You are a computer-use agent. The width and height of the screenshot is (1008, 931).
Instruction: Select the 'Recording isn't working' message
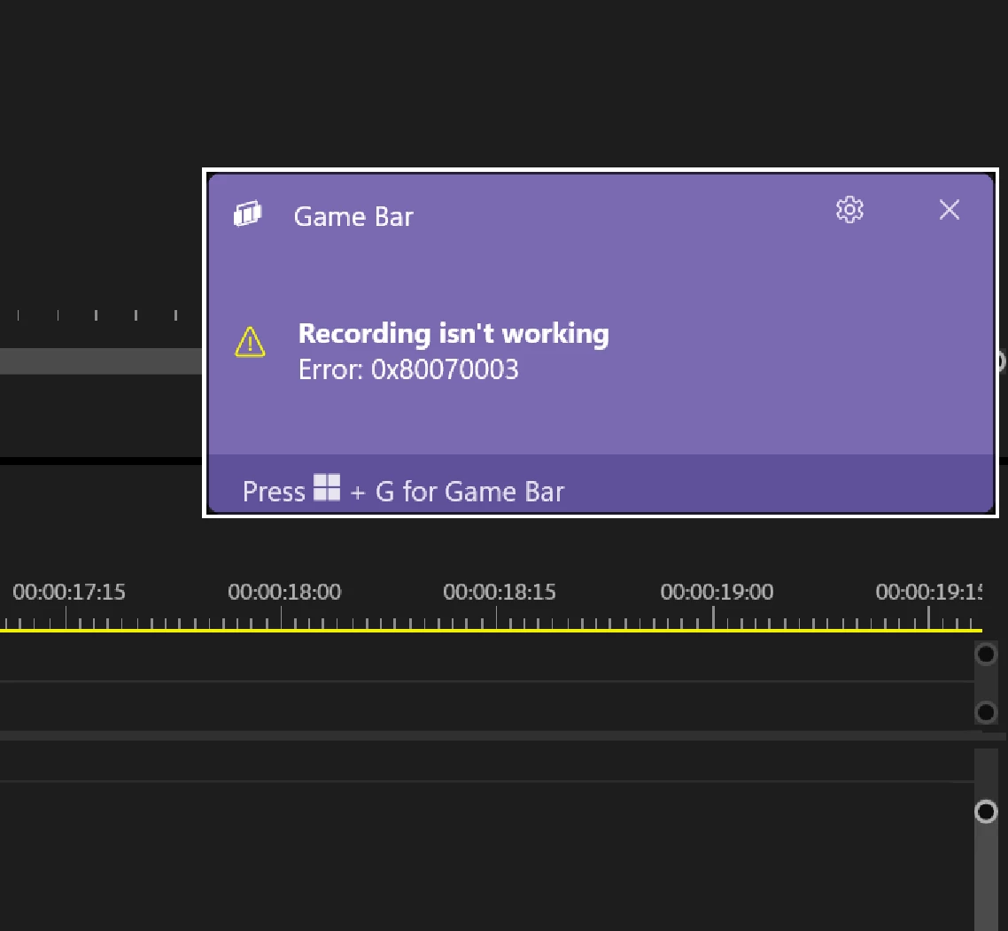(454, 334)
